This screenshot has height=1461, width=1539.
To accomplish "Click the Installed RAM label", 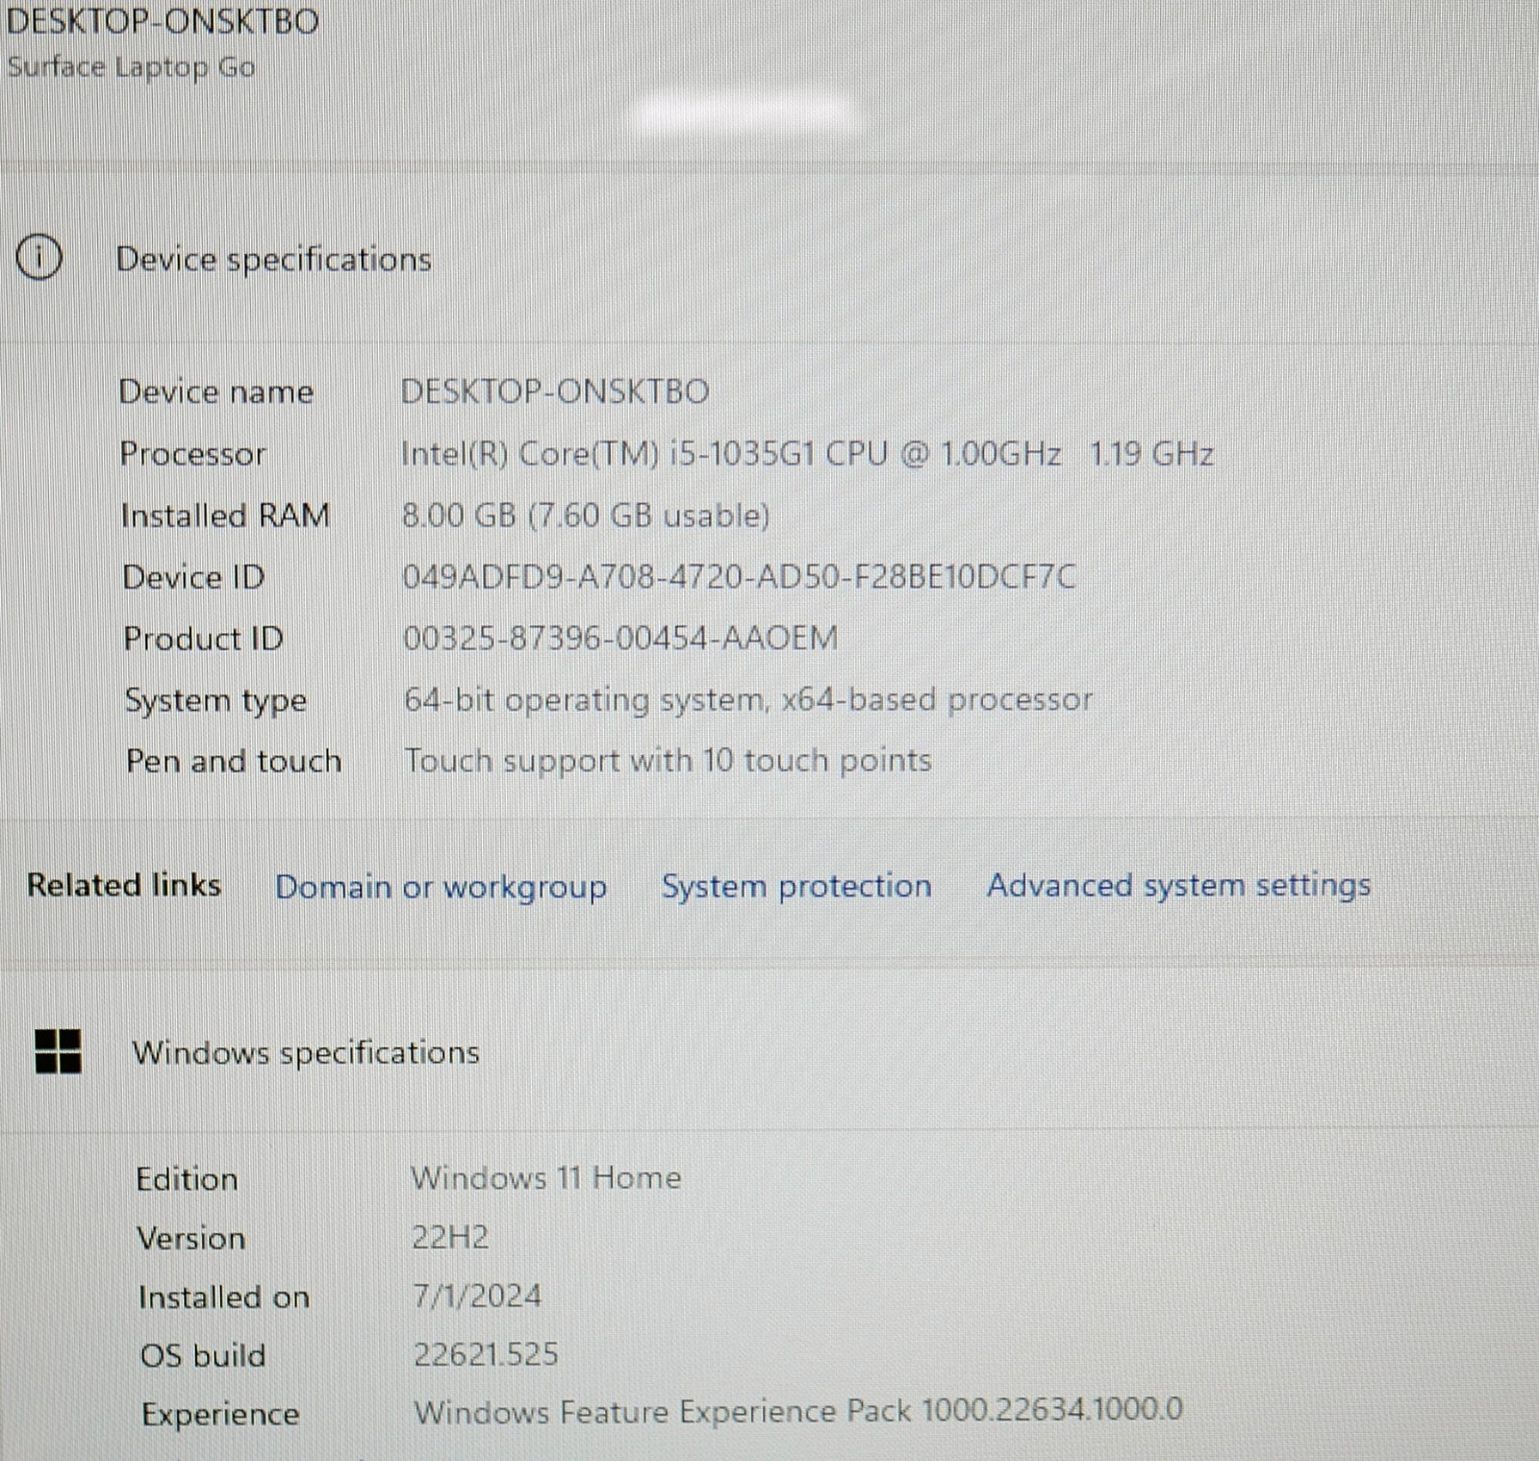I will [225, 516].
